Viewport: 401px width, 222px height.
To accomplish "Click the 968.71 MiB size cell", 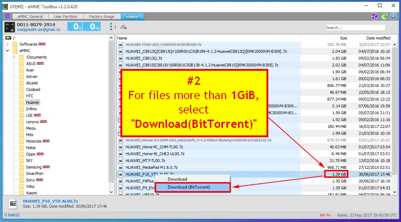I will coord(336,167).
